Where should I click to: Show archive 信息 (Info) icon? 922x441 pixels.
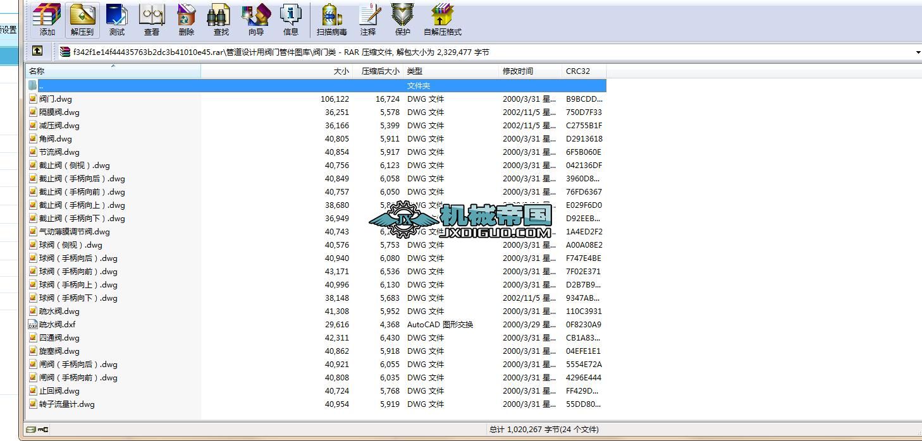click(x=290, y=20)
